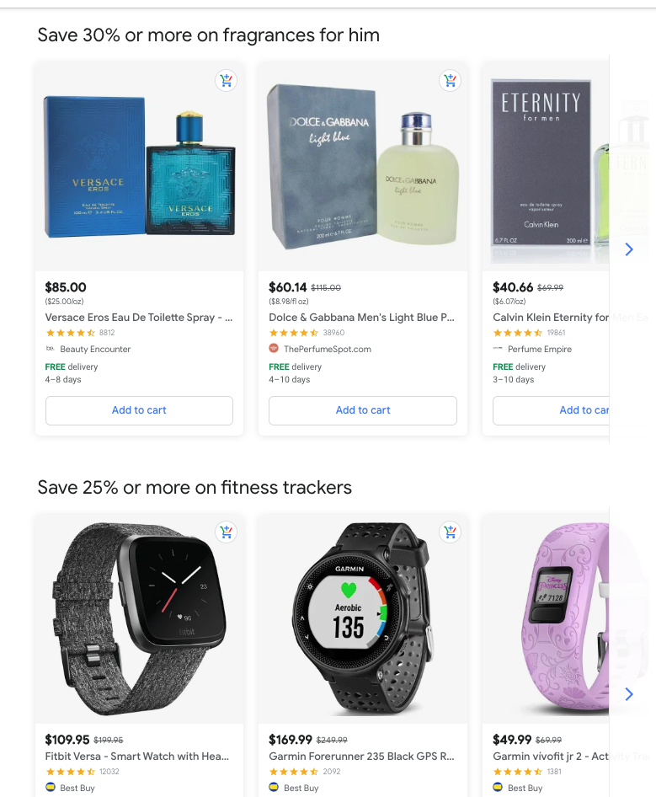
Task: Add Dolce & Gabbana Light Blue to cart
Action: coord(363,410)
